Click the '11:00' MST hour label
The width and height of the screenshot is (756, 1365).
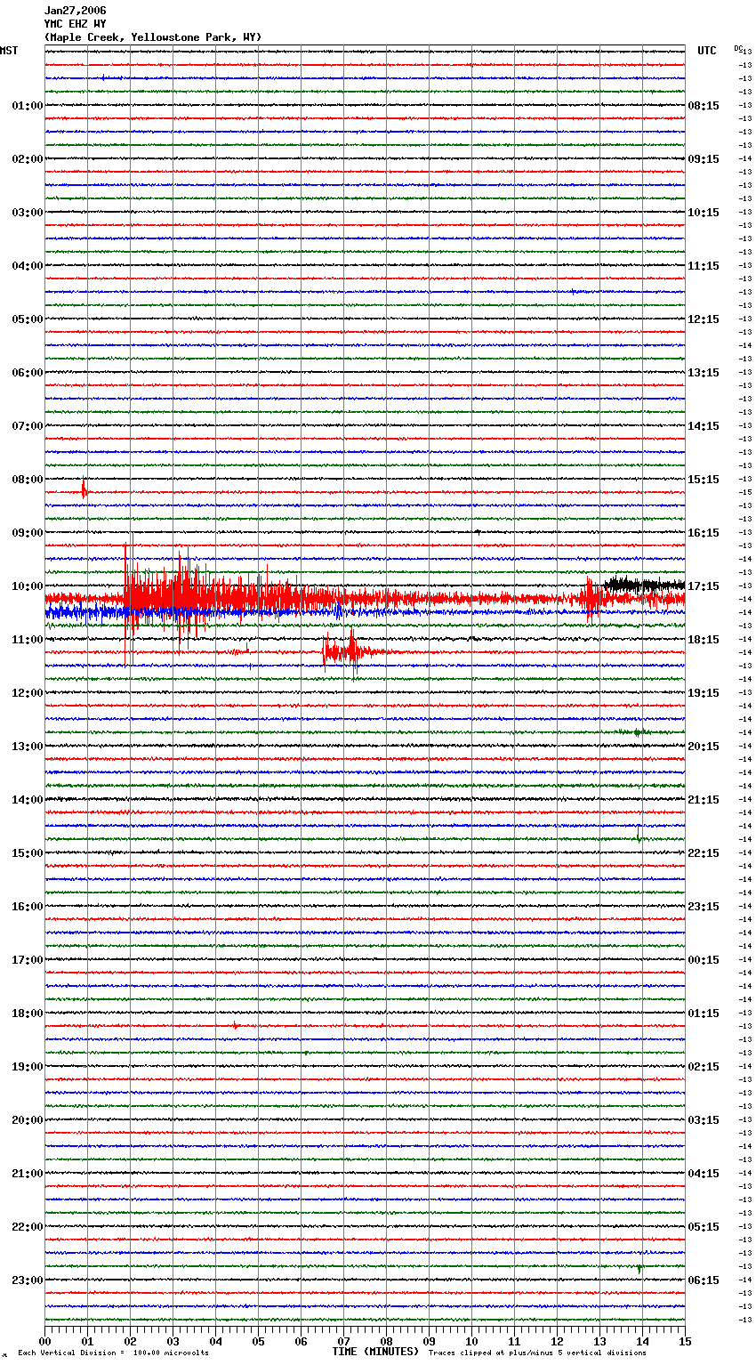click(x=28, y=640)
